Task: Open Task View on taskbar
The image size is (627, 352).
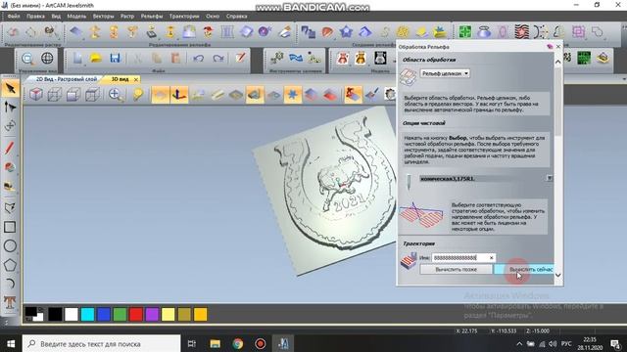Action: (192, 343)
